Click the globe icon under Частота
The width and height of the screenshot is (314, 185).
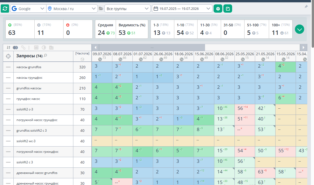coord(82,59)
